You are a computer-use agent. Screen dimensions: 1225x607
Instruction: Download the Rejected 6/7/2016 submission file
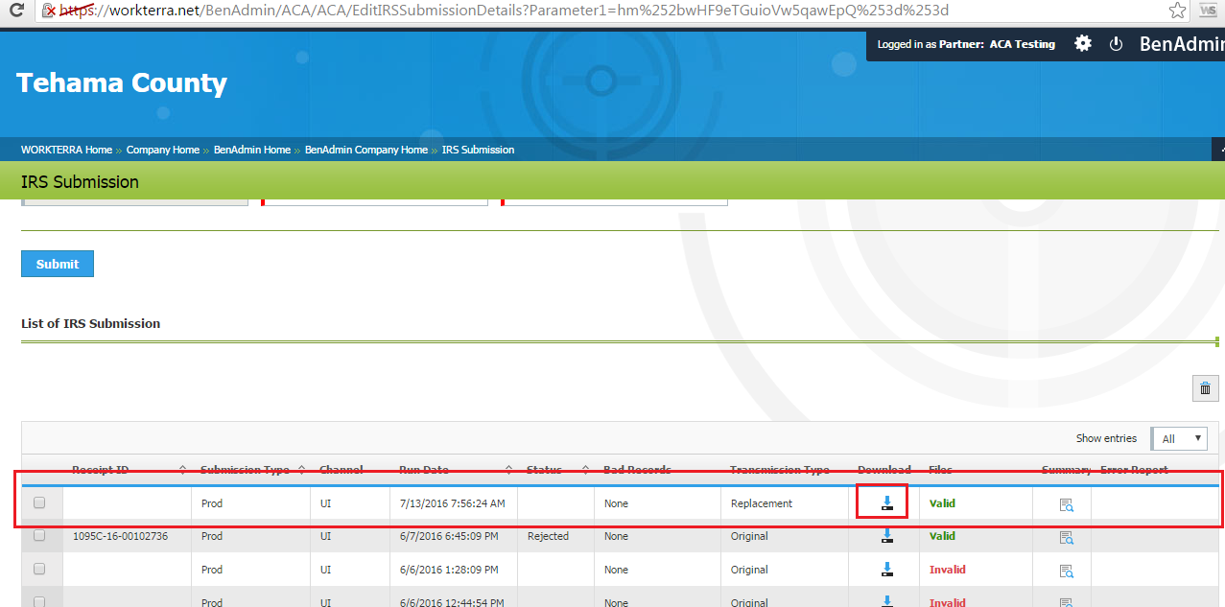(x=886, y=537)
